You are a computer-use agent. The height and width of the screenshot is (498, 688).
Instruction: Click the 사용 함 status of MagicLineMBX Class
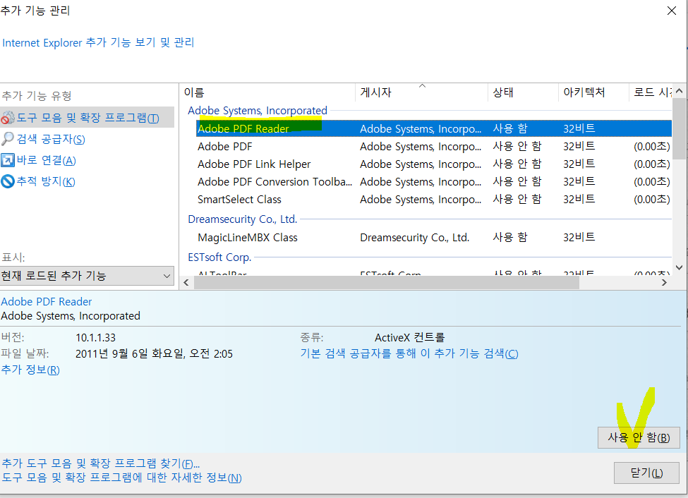(x=510, y=238)
